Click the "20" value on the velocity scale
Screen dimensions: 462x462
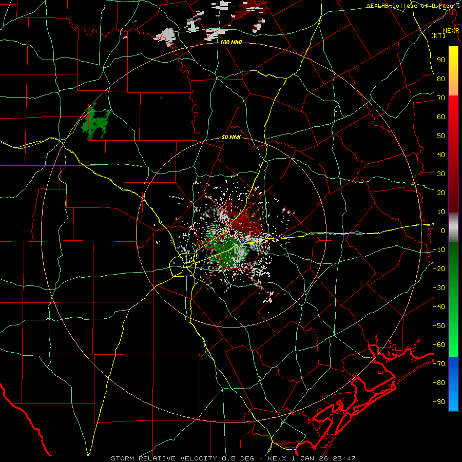441,192
